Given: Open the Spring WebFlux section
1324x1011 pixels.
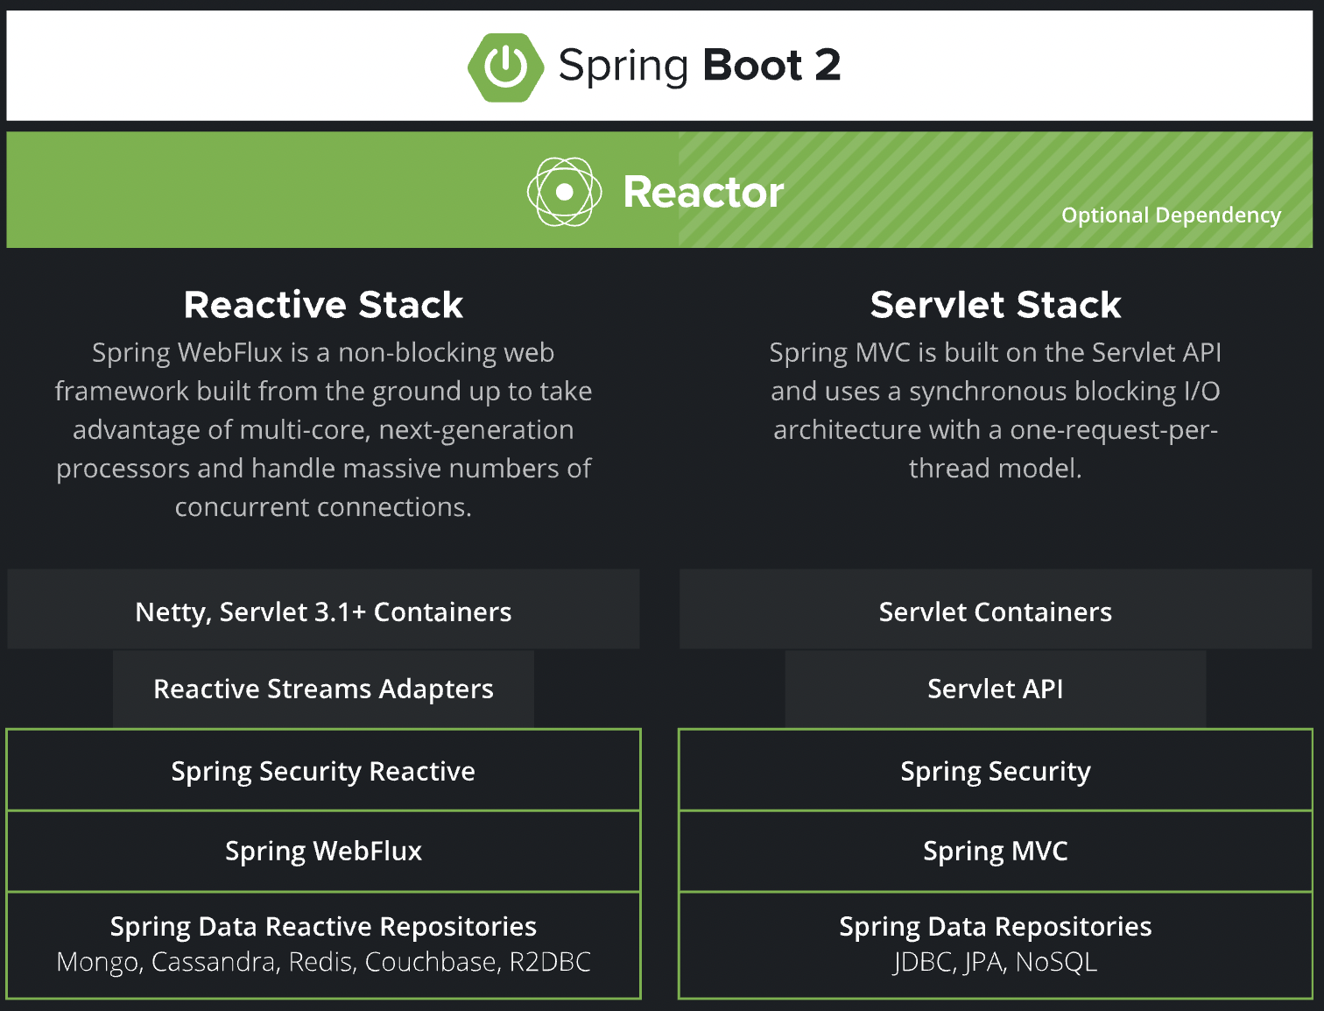Looking at the screenshot, I should pyautogui.click(x=322, y=851).
